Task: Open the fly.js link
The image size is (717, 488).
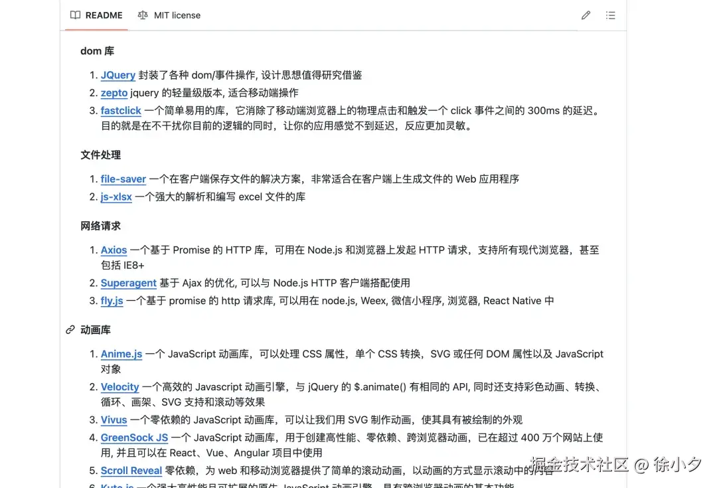Action: 112,301
